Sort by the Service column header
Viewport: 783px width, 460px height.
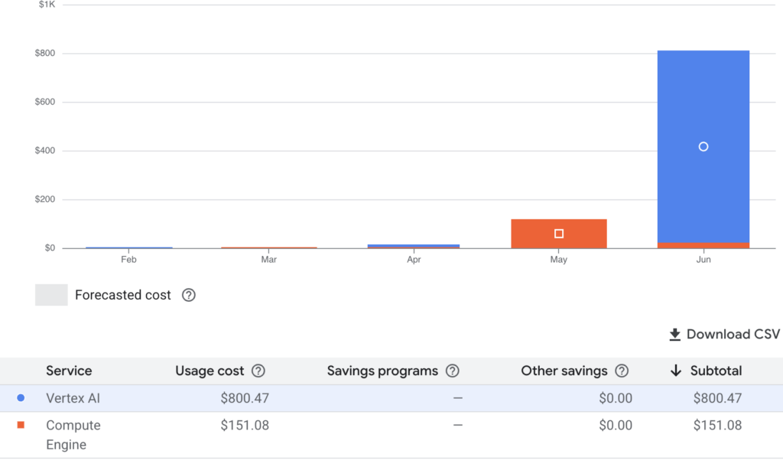69,371
